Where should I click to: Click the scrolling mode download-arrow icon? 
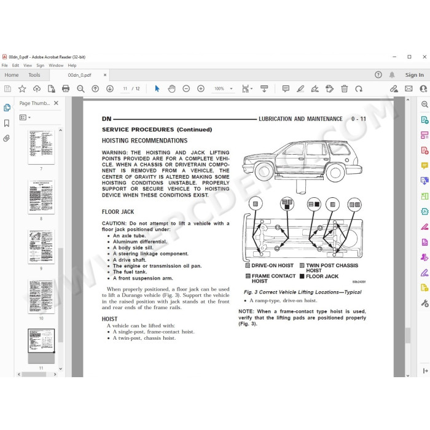coord(264,88)
